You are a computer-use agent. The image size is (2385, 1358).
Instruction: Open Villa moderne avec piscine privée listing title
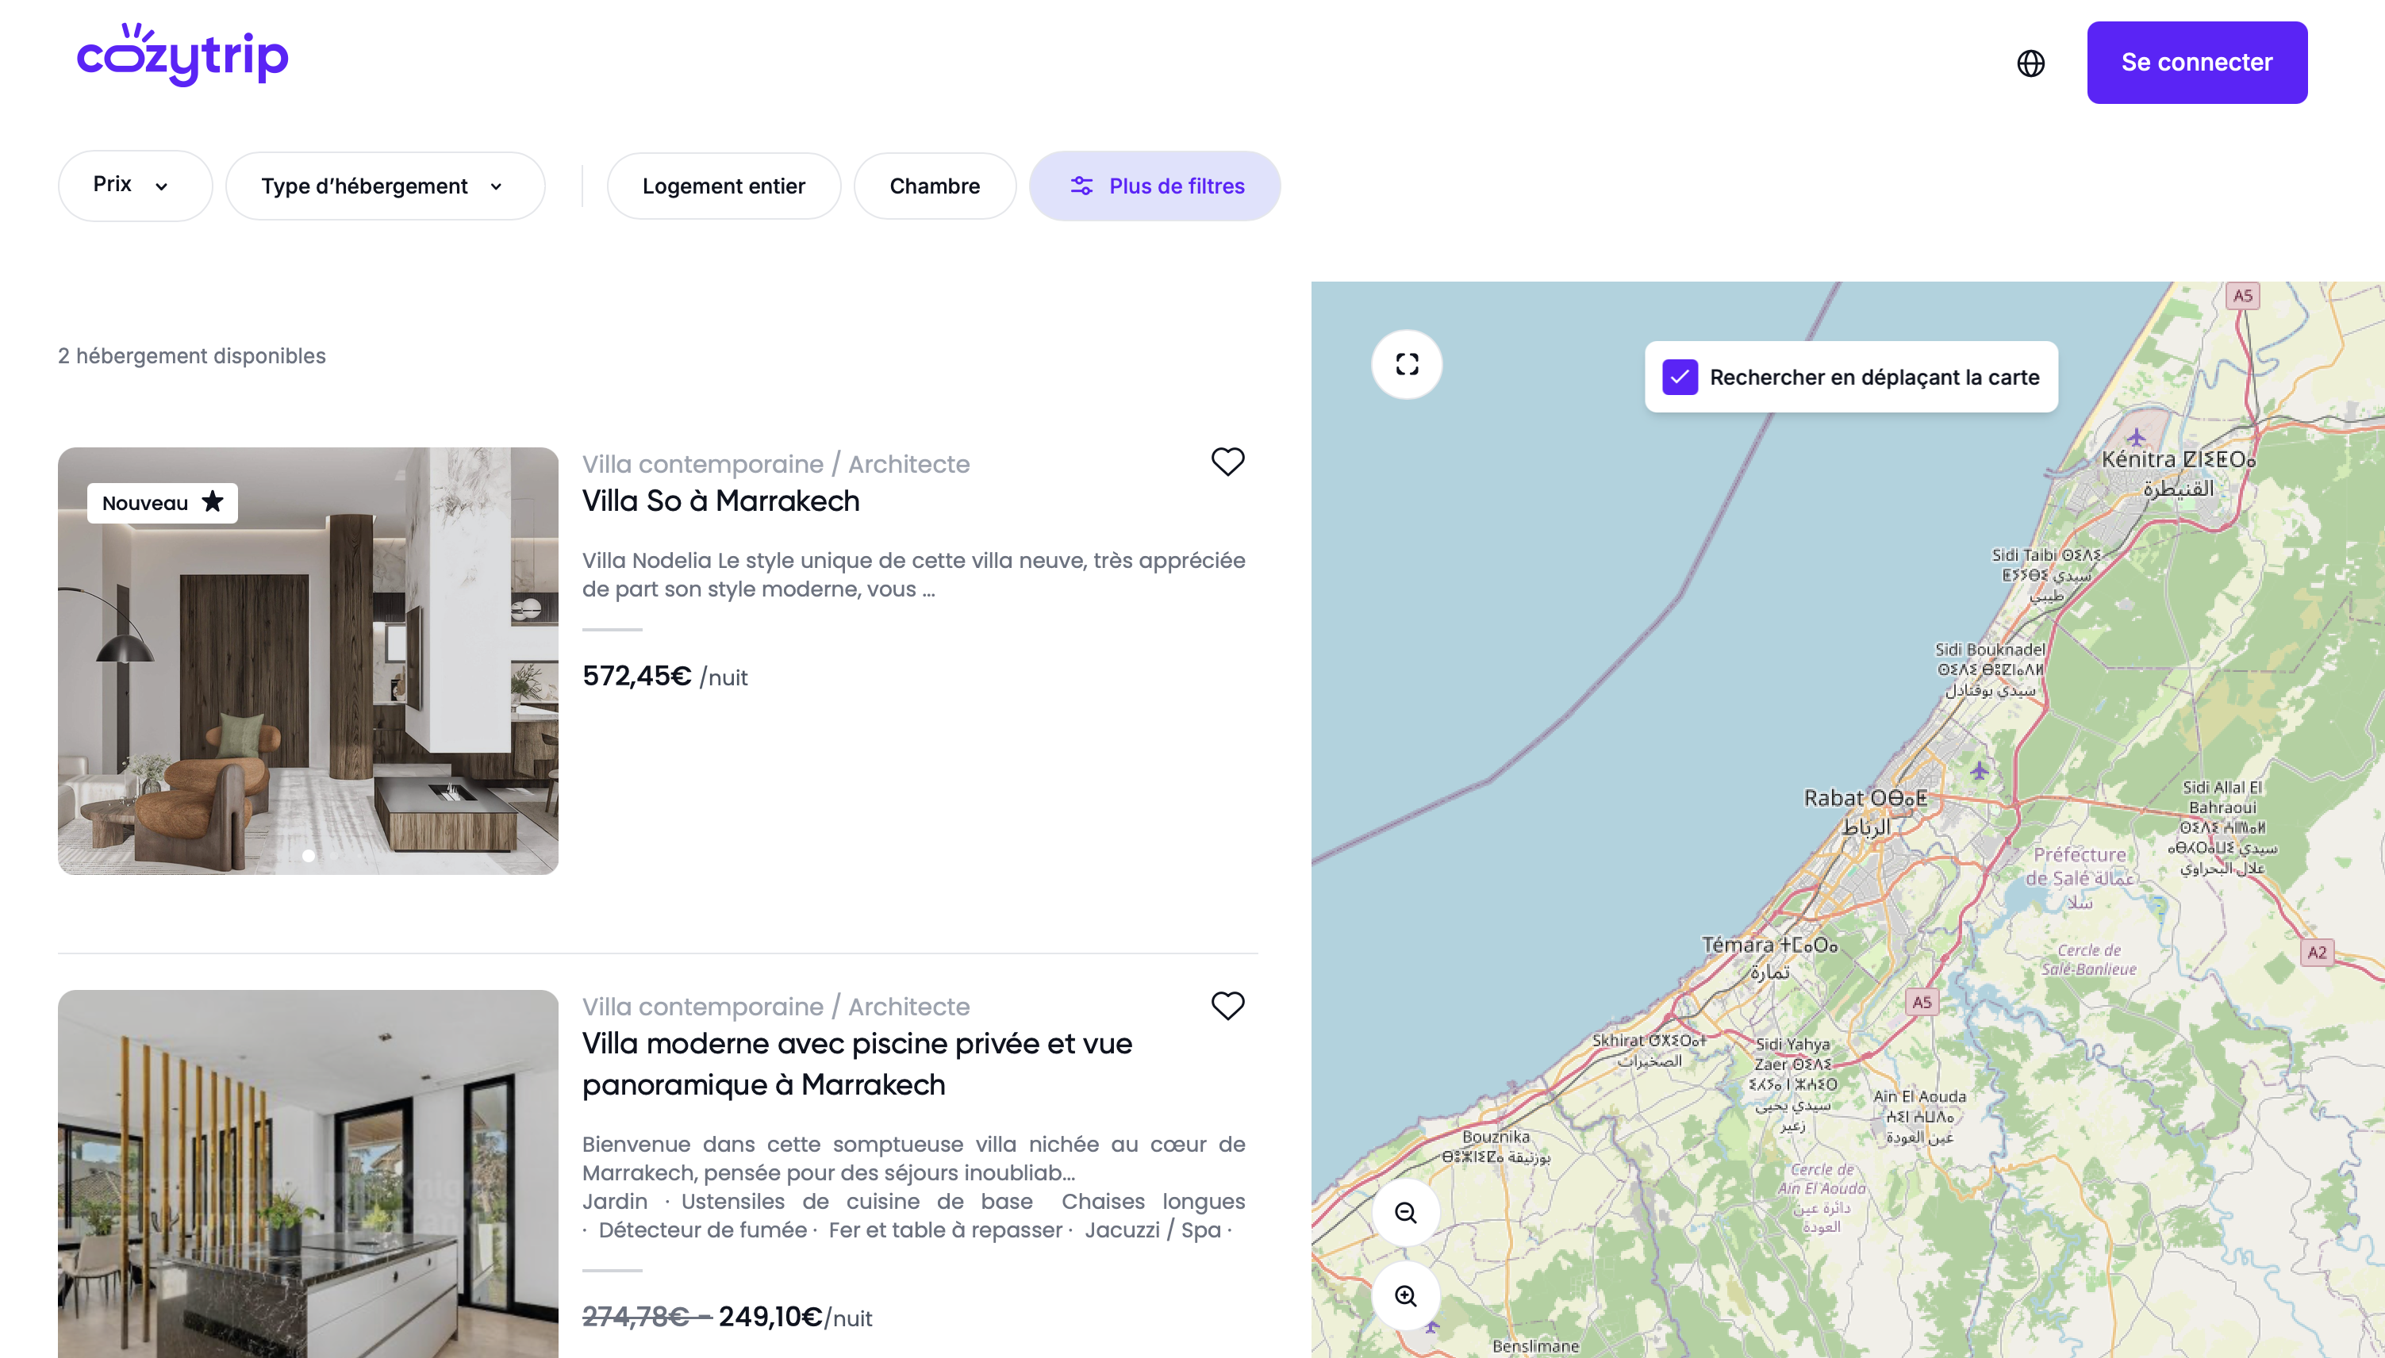pos(856,1063)
